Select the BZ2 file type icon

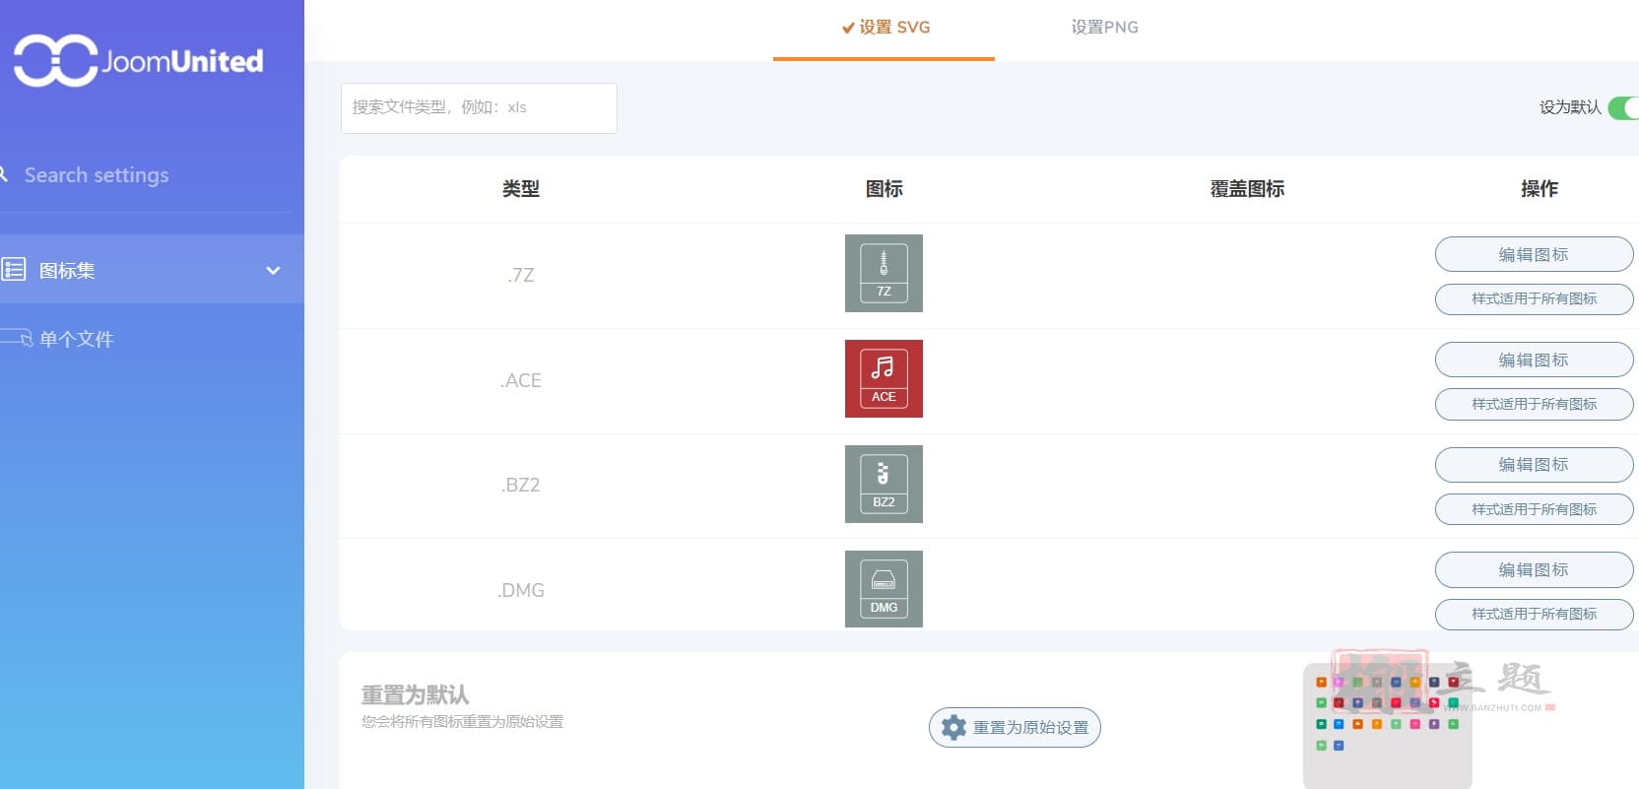[884, 484]
